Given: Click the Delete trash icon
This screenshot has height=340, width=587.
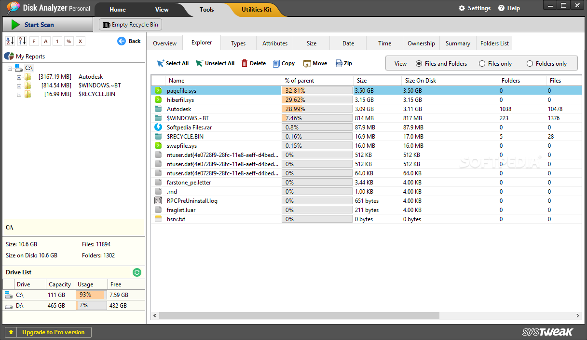Looking at the screenshot, I should [245, 63].
